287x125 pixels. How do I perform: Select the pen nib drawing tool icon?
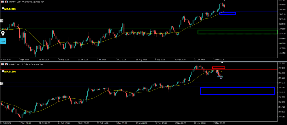pos(3,33)
